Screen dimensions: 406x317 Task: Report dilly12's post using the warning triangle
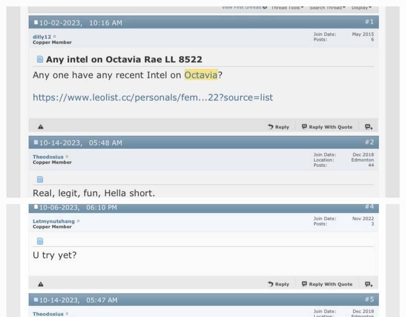click(40, 127)
